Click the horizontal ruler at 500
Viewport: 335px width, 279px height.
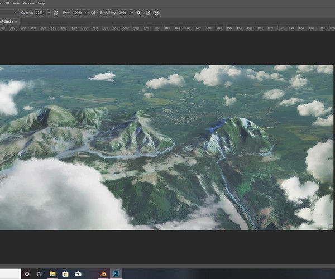43,28
